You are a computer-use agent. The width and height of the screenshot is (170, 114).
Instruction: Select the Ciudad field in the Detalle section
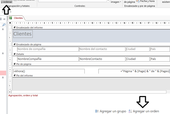[x=138, y=59]
